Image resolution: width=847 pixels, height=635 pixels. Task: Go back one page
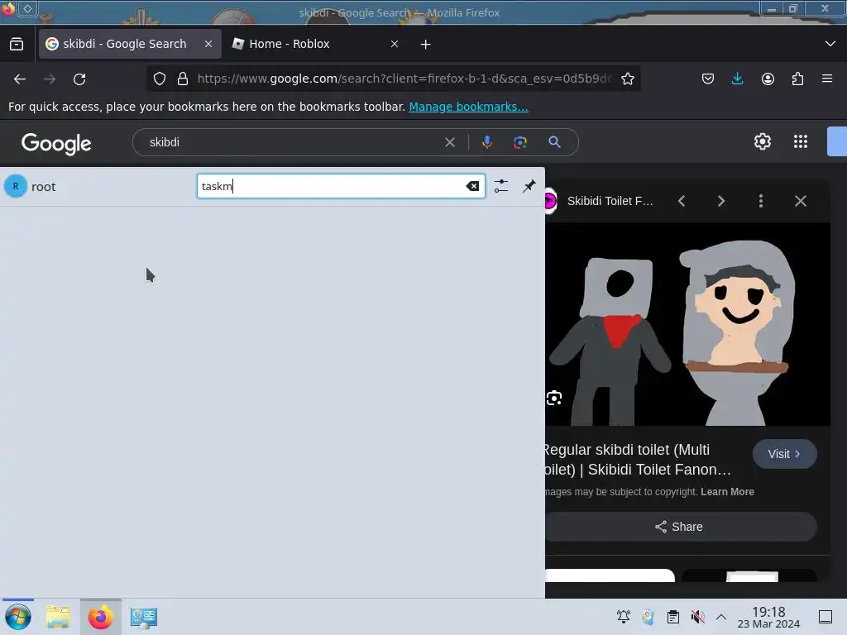(x=20, y=79)
